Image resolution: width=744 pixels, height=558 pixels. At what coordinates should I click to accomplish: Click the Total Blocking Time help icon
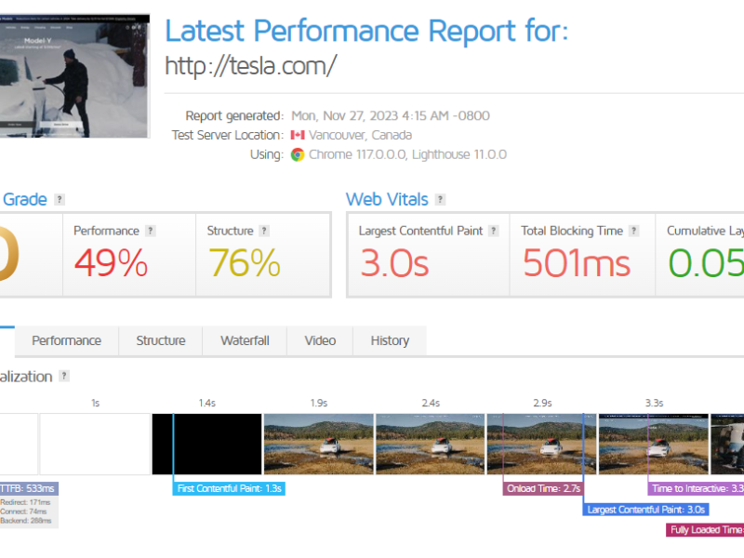(633, 231)
